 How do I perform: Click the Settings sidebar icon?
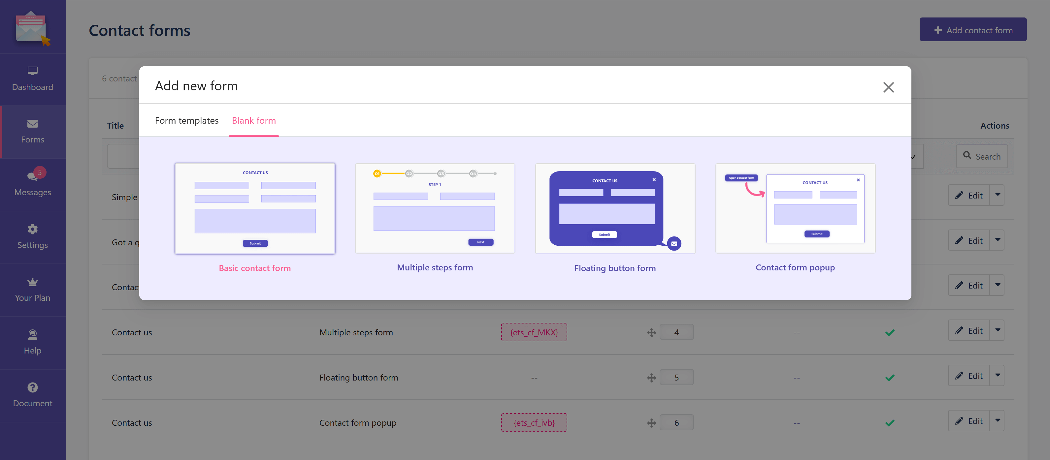[x=33, y=235]
